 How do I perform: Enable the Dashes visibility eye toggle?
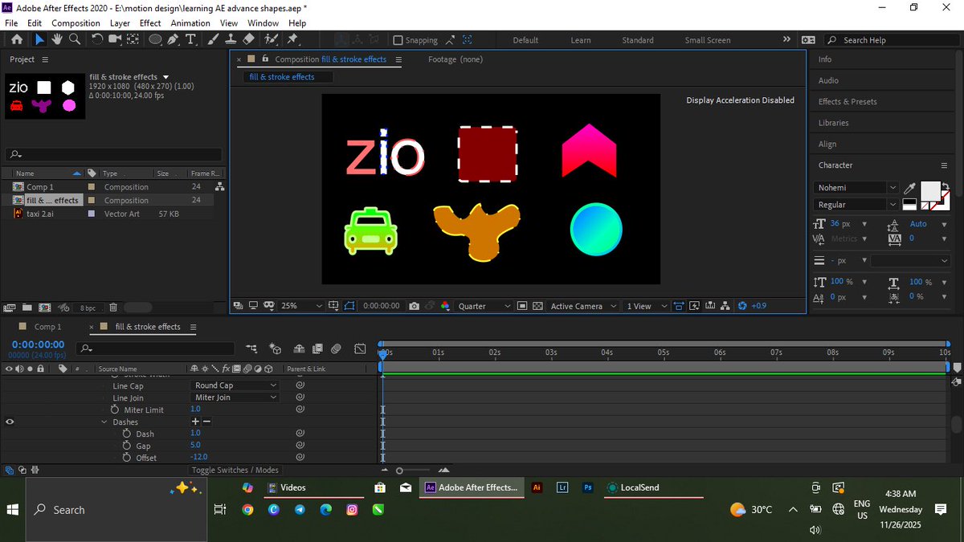pos(10,422)
